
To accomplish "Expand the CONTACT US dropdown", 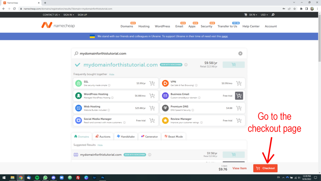I will [x=51, y=15].
